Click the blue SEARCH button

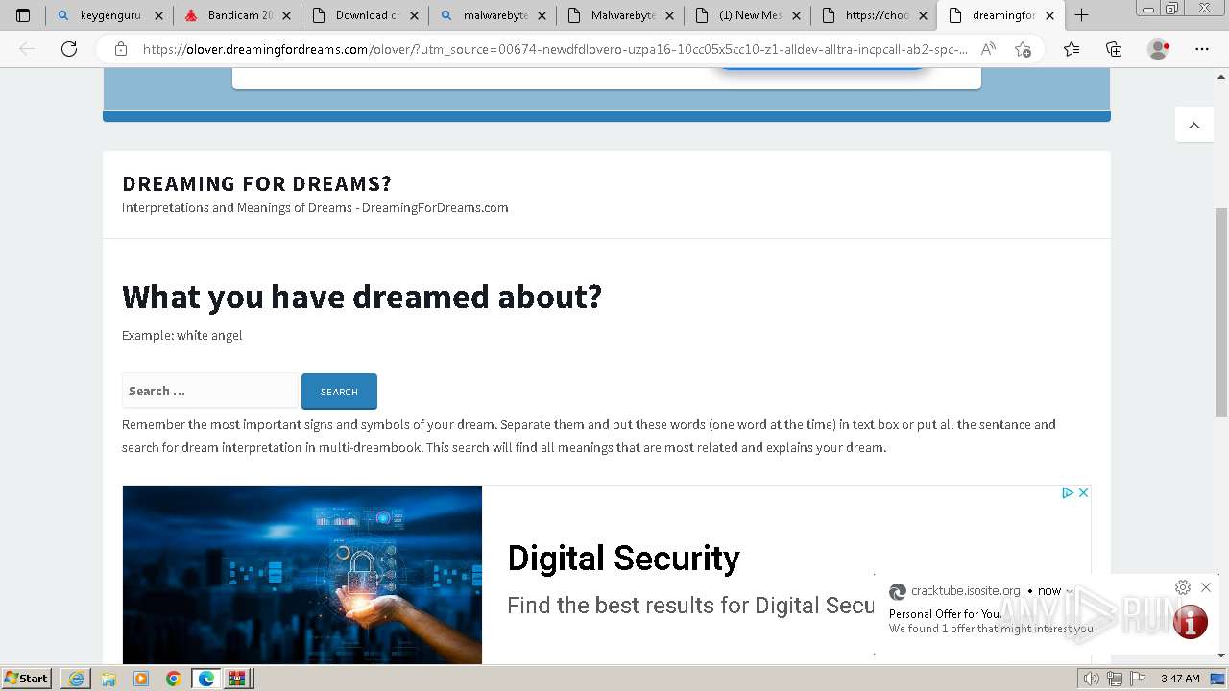(x=339, y=392)
